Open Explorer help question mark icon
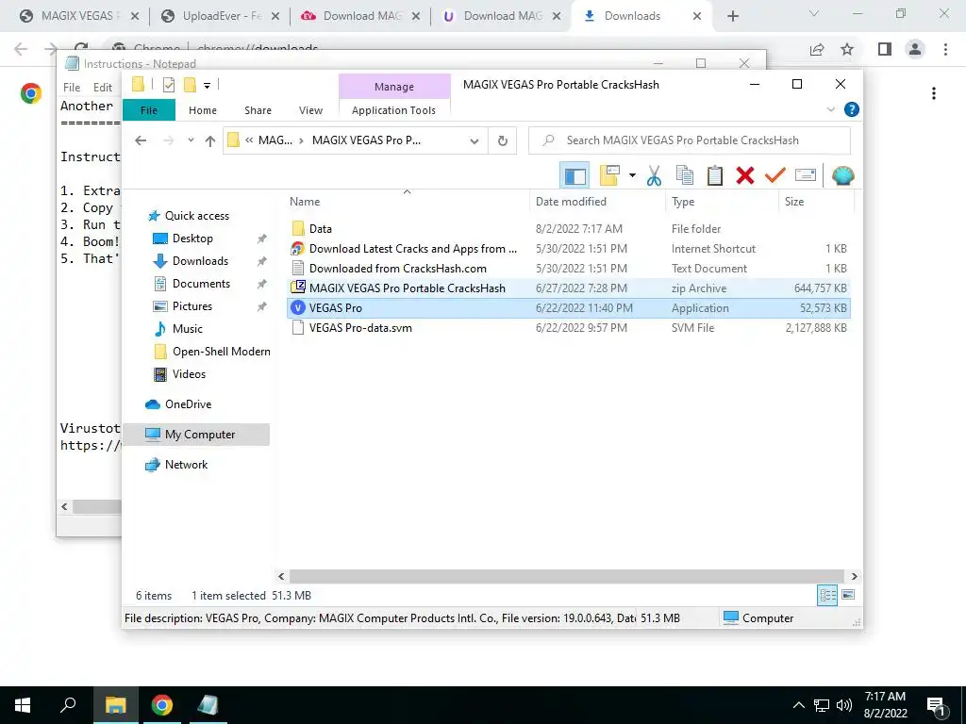 [x=852, y=109]
